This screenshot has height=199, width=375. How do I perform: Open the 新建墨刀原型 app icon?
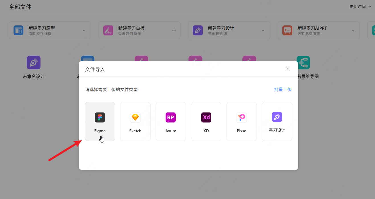[18, 30]
